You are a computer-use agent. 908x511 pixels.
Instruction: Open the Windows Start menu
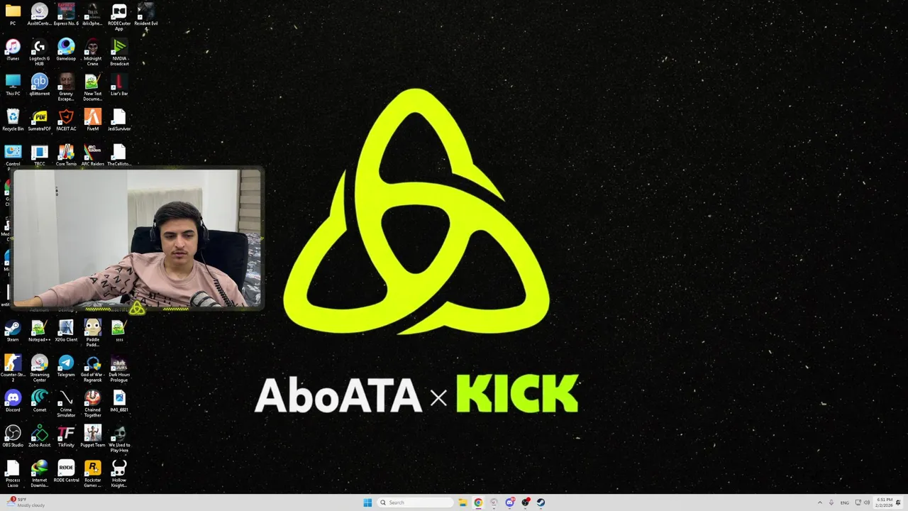pos(367,502)
